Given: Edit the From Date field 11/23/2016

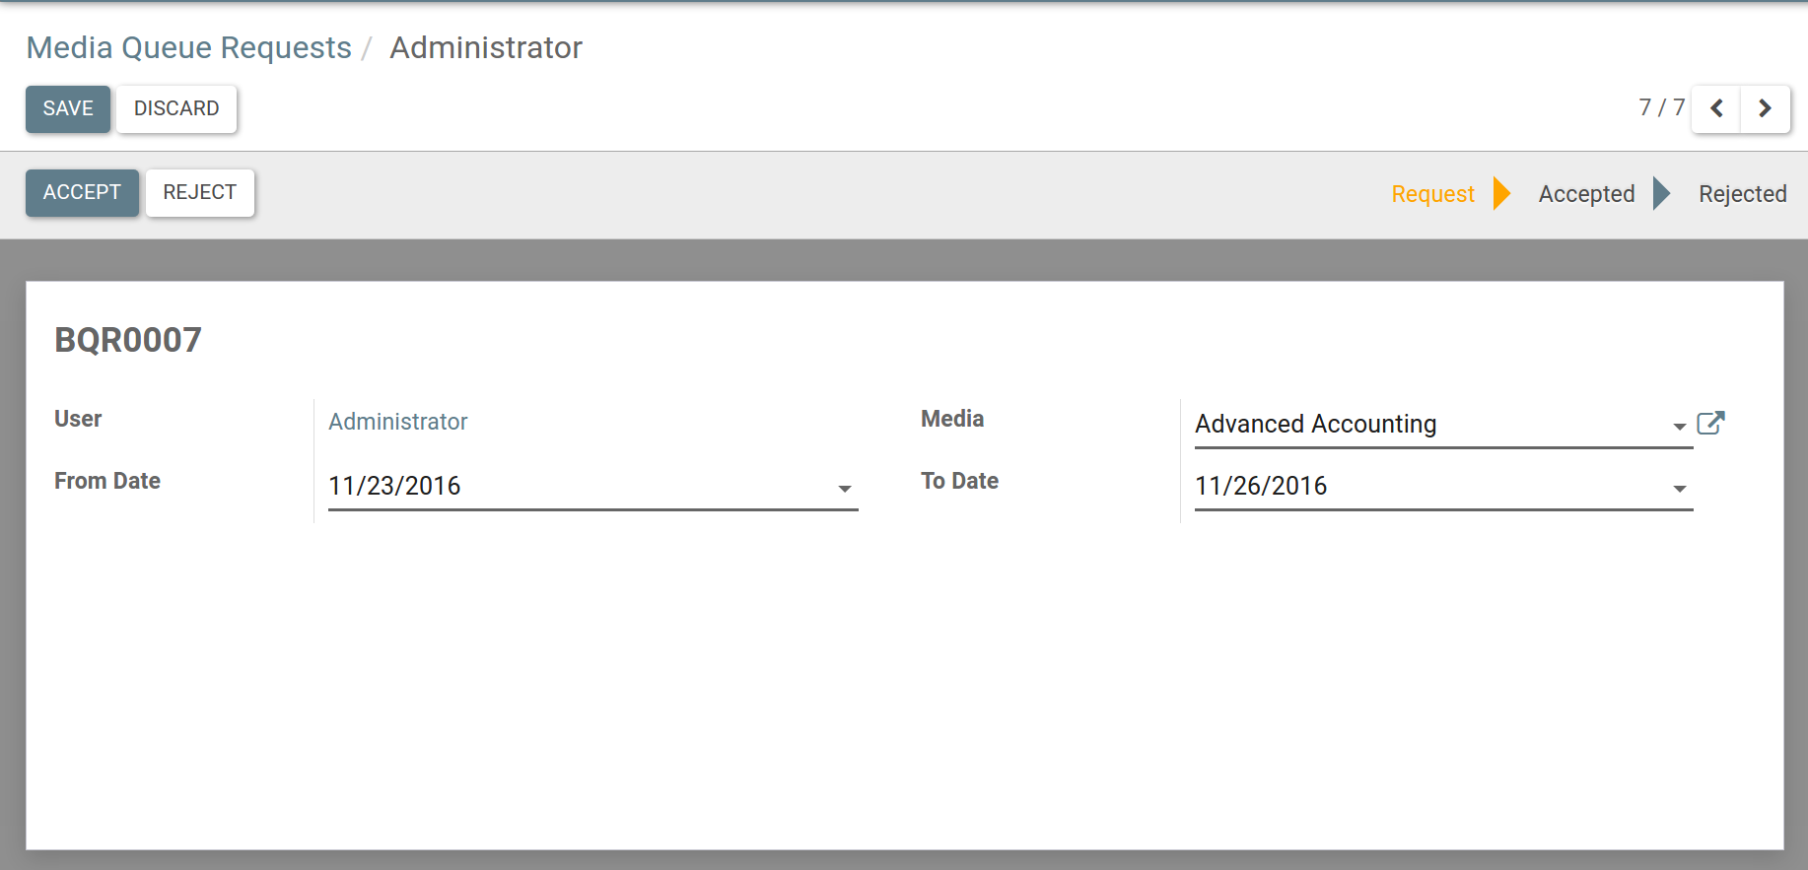Looking at the screenshot, I should point(572,486).
